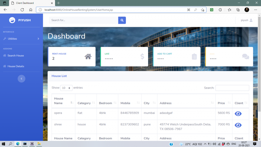Sort table by Price column
Viewport: 261px width, 147px height.
click(x=224, y=101)
